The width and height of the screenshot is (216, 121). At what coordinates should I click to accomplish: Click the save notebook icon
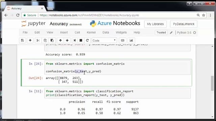[22, 40]
